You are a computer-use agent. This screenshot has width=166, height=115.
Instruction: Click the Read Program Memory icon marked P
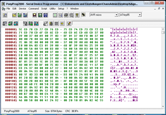coord(11,23)
